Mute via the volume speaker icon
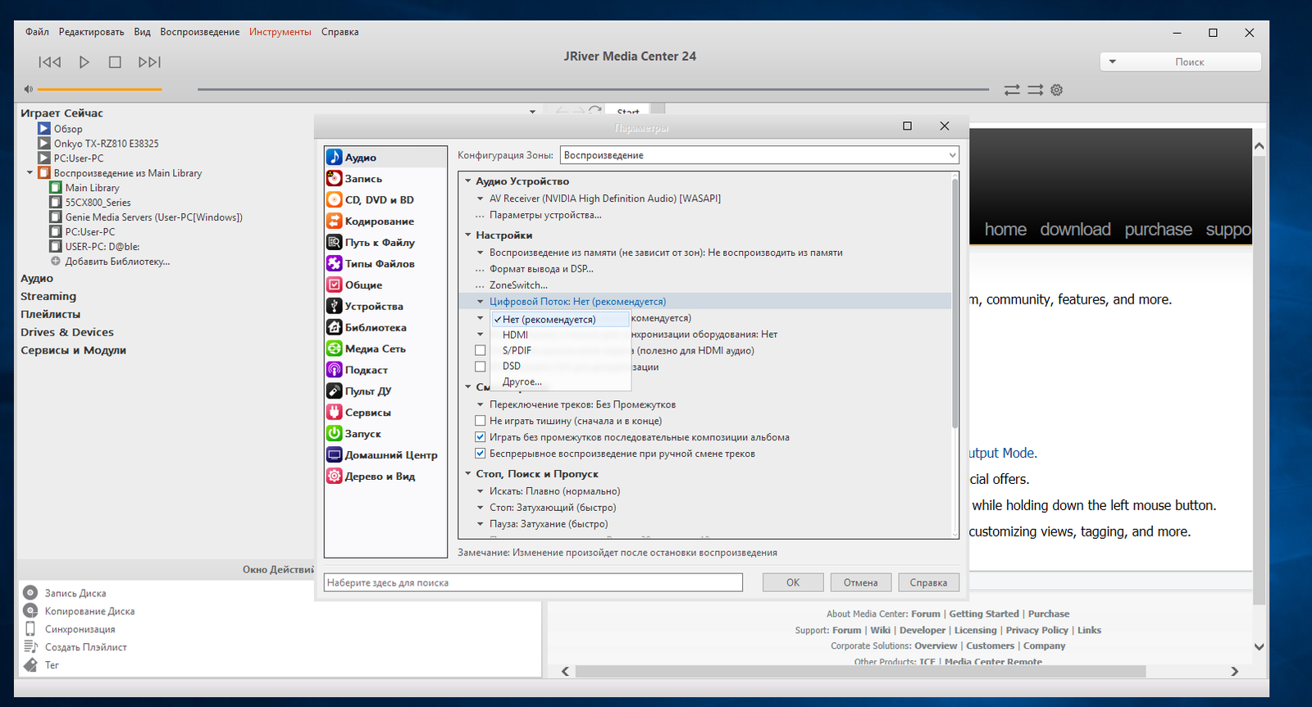Viewport: 1312px width, 707px height. [x=28, y=89]
